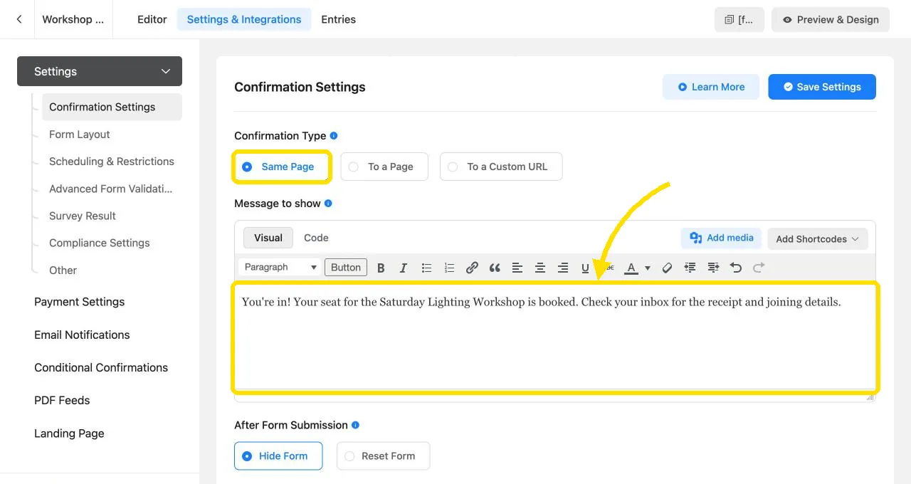911x484 pixels.
Task: Open the Other settings item
Action: click(x=63, y=270)
